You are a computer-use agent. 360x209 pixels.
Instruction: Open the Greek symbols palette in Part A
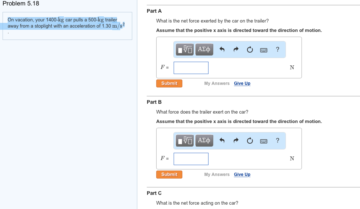(204, 50)
